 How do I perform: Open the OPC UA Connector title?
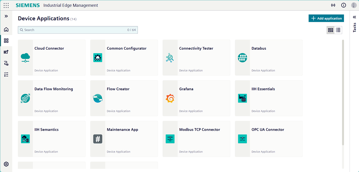268,130
